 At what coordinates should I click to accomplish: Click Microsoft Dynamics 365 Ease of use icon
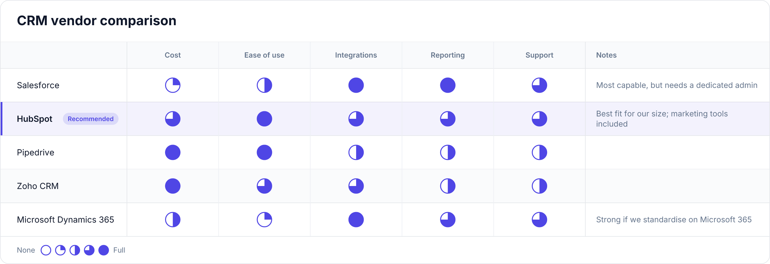(x=264, y=220)
